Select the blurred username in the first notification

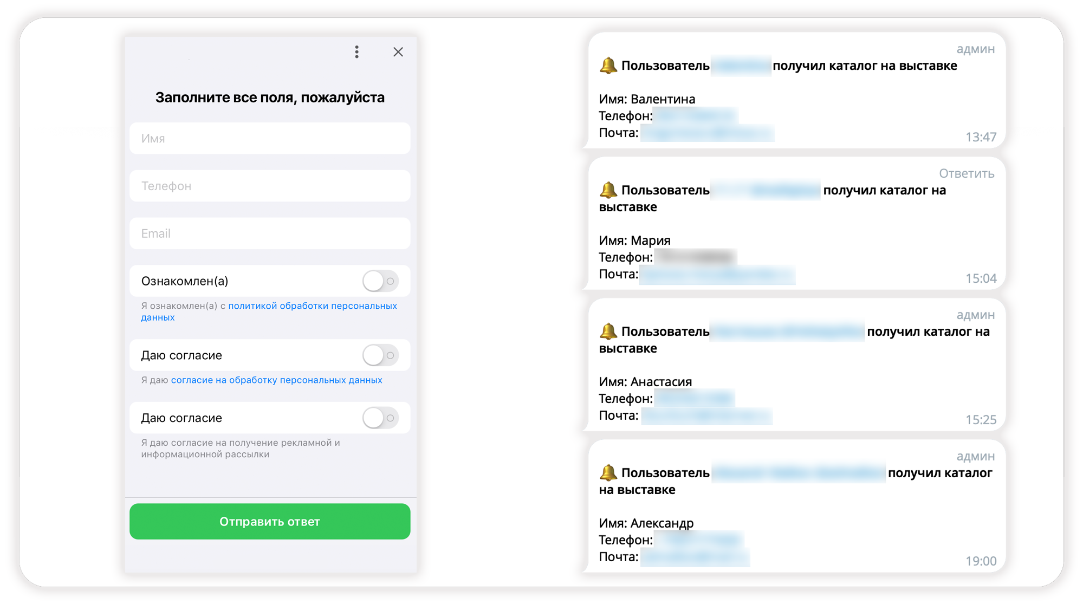coord(741,65)
